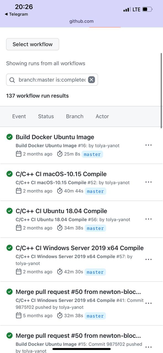The image size is (163, 353).
Task: Expand the Branch filter dropdown
Action: [74, 116]
